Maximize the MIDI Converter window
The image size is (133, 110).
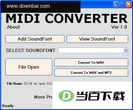click(122, 4)
